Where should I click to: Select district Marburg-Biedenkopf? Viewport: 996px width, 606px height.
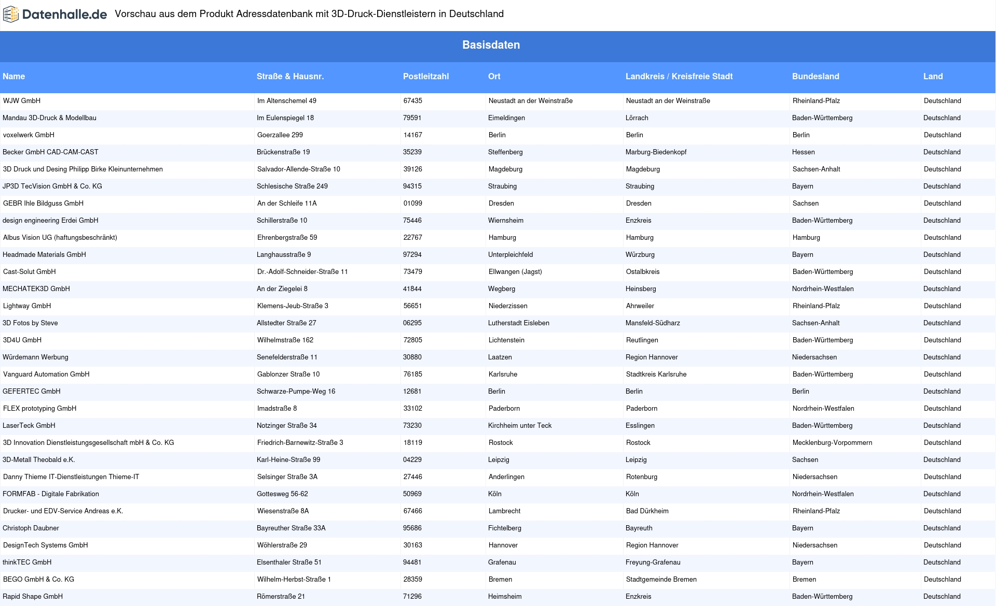click(656, 152)
